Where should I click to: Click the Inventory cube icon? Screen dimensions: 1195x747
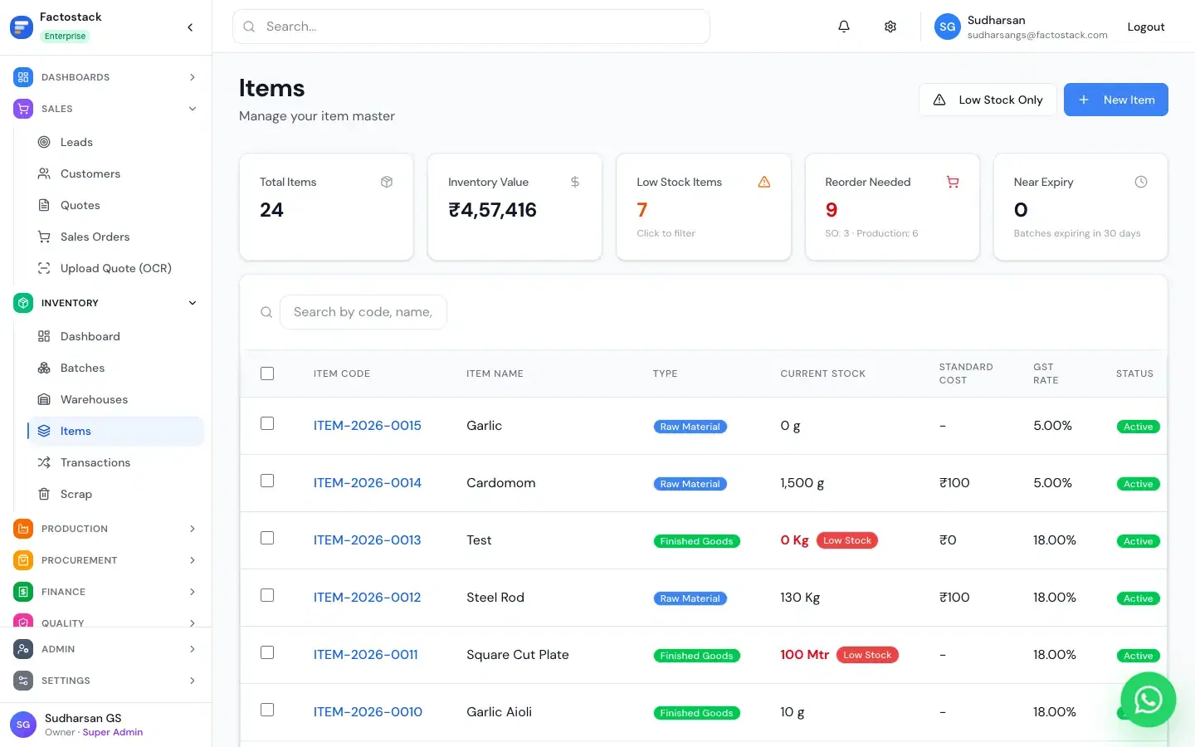[x=23, y=303]
